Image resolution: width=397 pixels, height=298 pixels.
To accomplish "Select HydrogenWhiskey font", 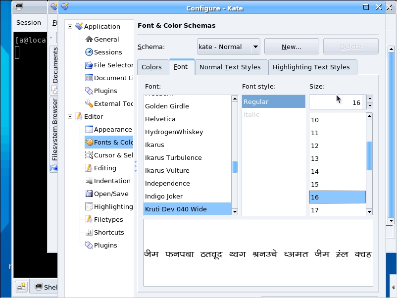I will pyautogui.click(x=187, y=132).
